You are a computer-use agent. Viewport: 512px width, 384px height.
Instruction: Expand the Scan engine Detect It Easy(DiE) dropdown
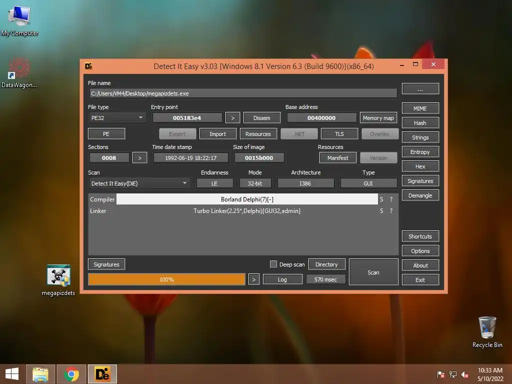coord(139,183)
